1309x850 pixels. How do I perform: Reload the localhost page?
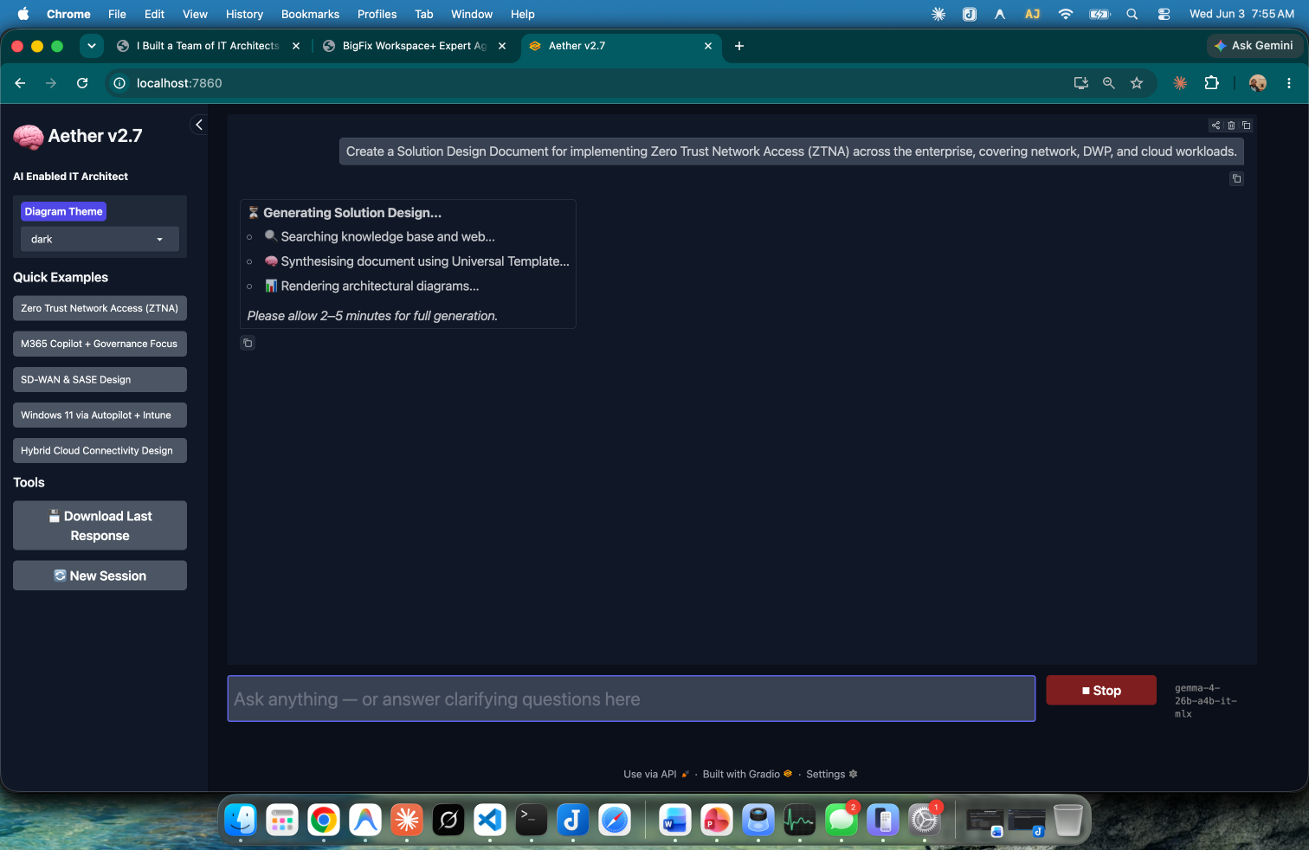(x=82, y=83)
